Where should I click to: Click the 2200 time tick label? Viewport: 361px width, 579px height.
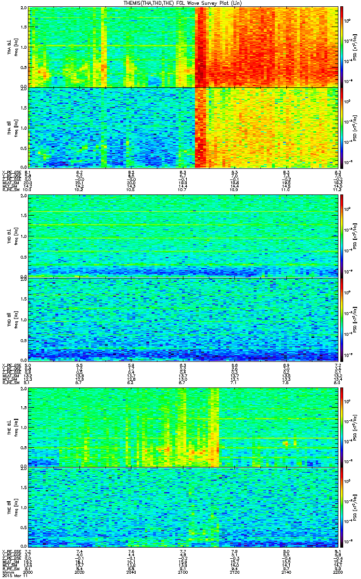click(x=338, y=571)
